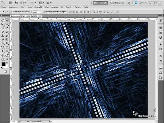Screen dimensions: 164x123
Task: Select the Zoom tool in toolbox
Action: [7, 59]
